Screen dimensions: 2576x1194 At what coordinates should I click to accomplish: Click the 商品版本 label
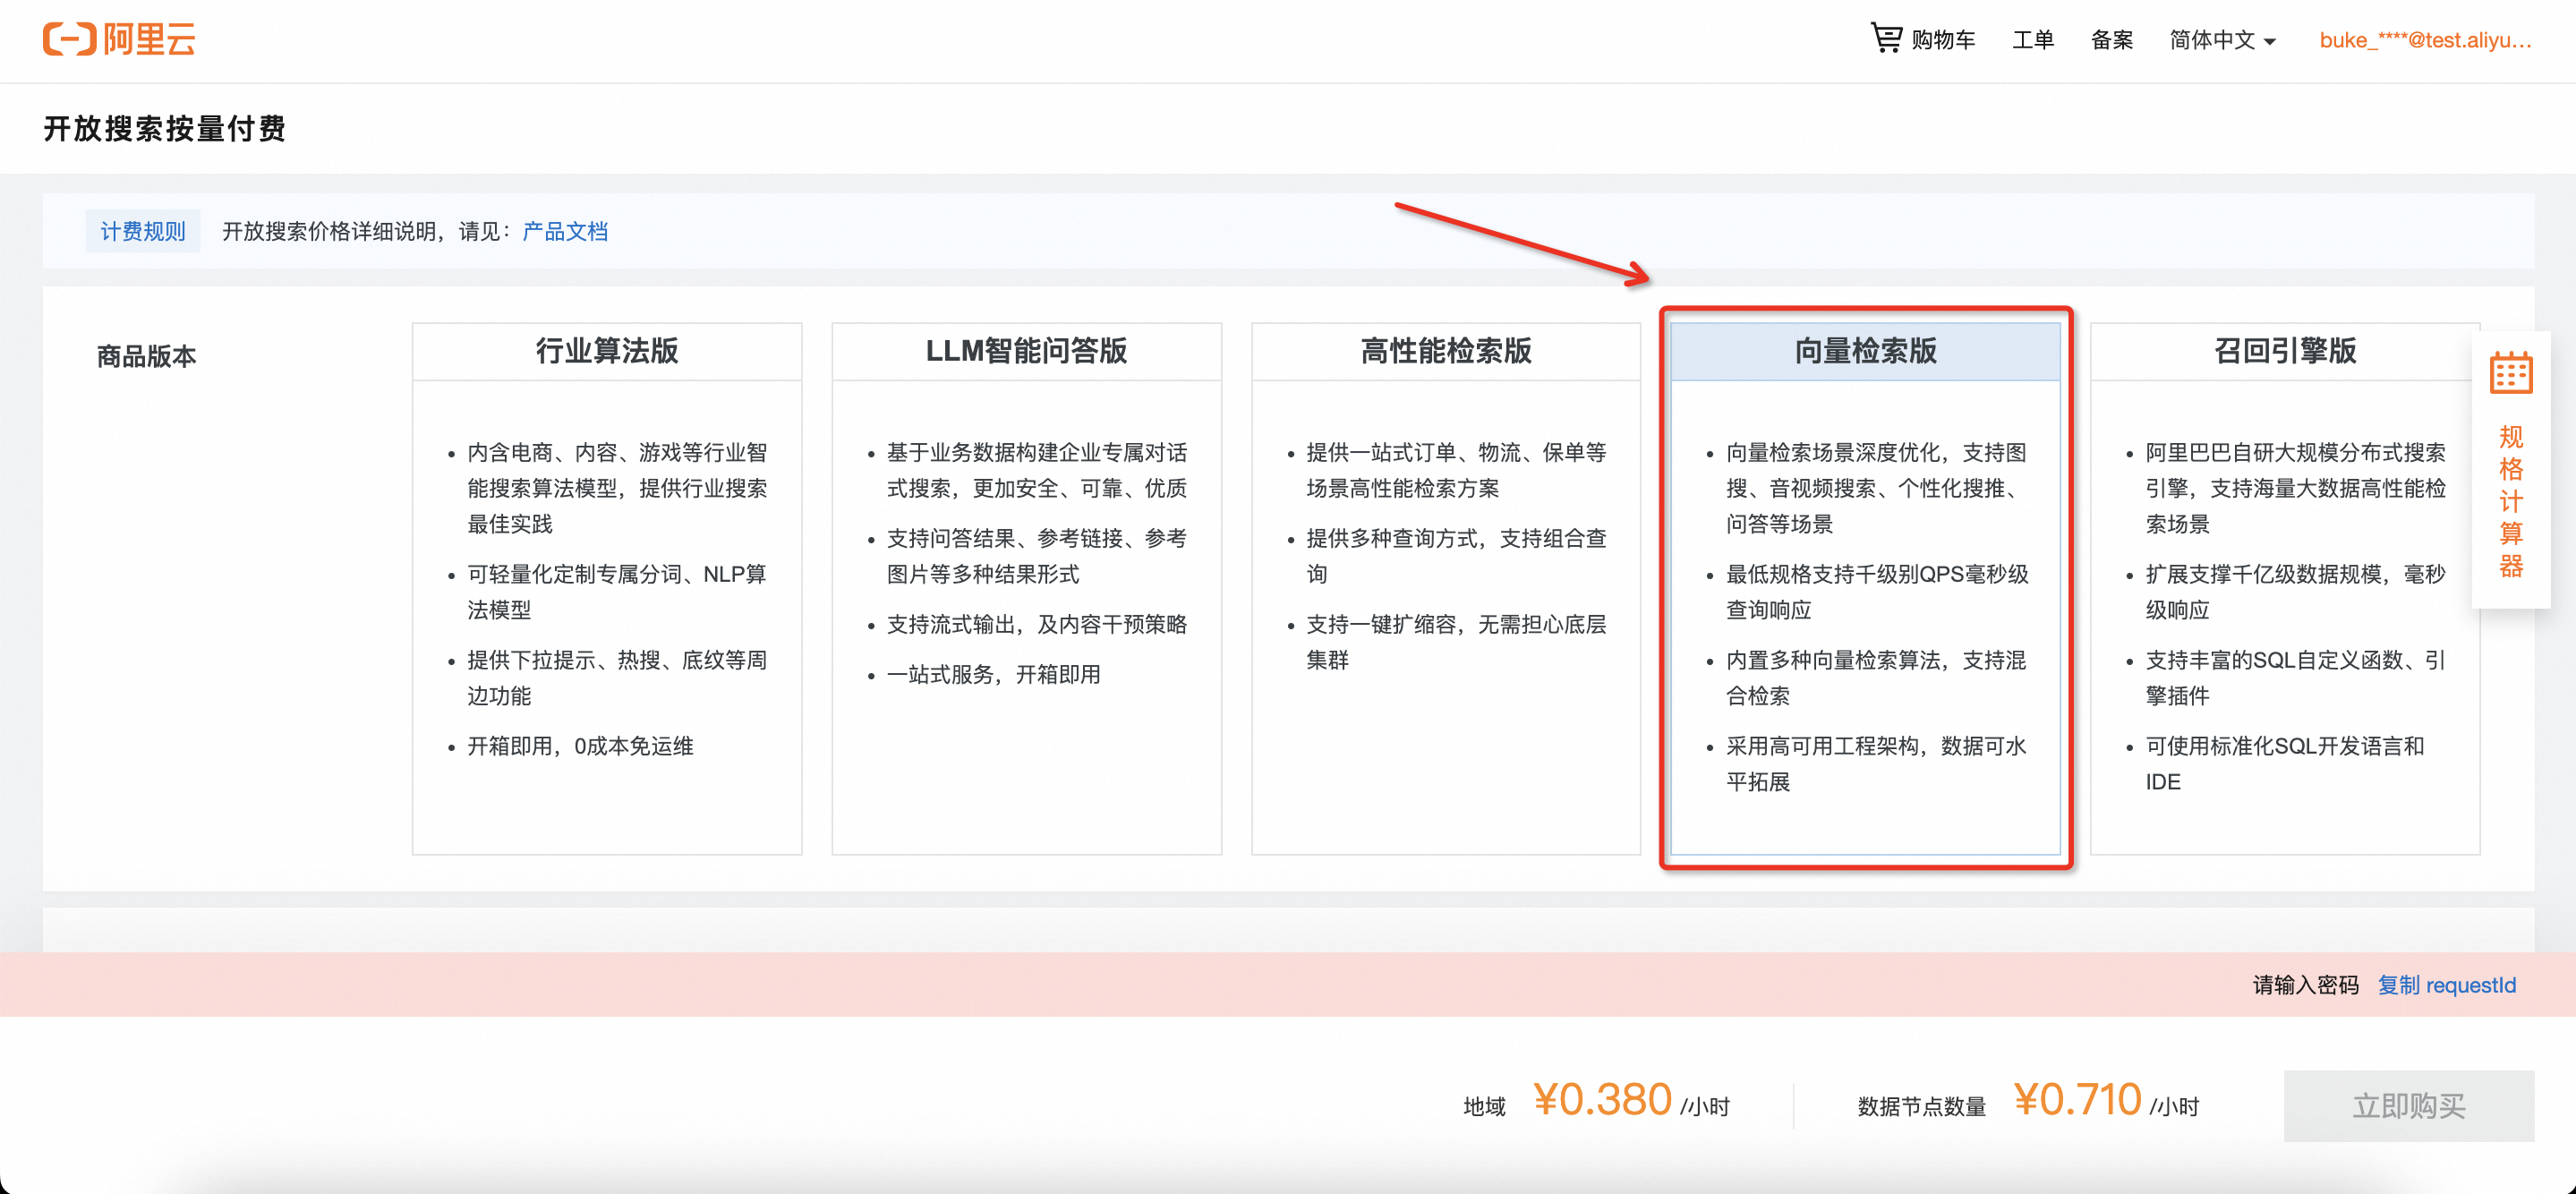point(146,356)
